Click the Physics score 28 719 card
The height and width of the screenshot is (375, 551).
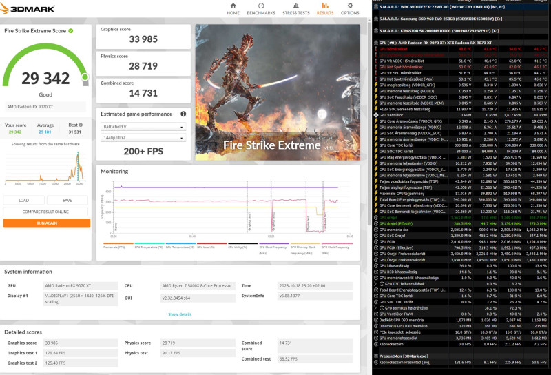(x=143, y=63)
